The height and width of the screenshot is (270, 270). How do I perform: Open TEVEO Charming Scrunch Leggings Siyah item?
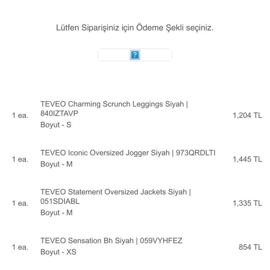[x=114, y=104]
